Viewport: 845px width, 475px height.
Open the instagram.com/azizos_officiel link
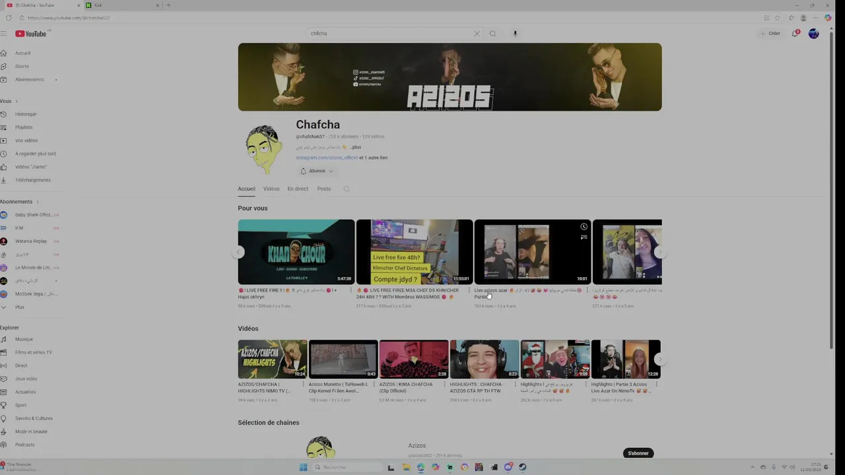click(327, 158)
